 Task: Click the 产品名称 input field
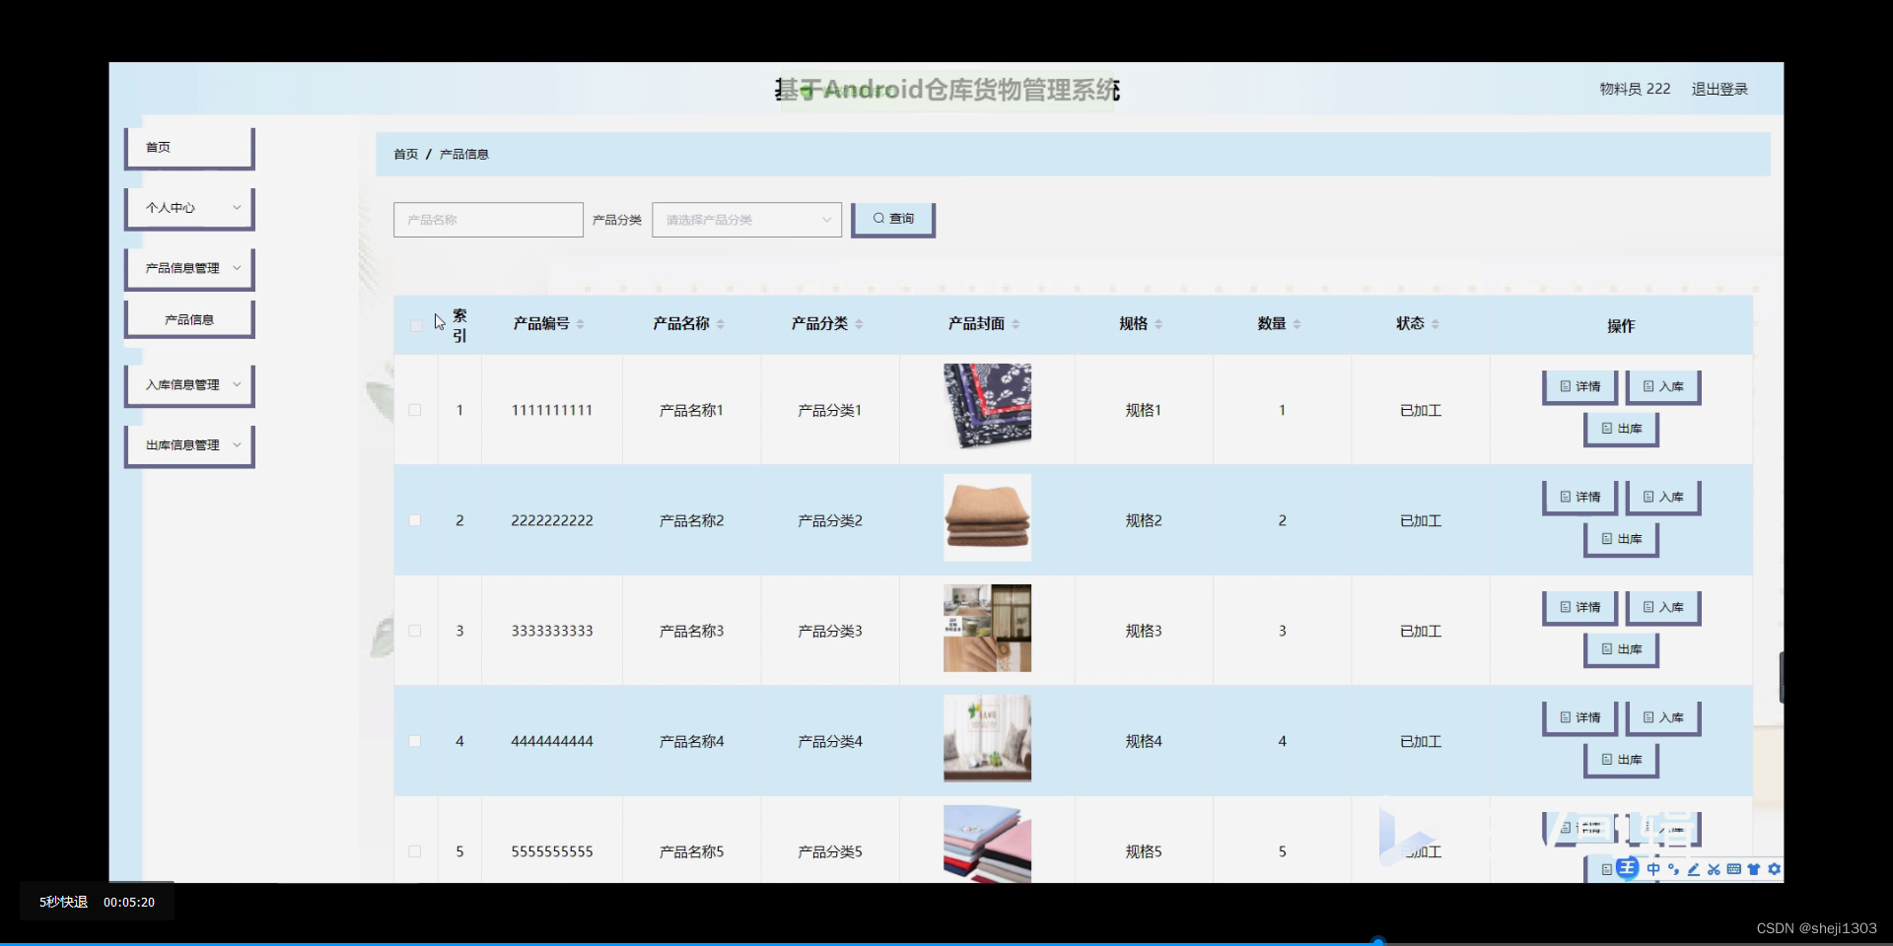487,219
